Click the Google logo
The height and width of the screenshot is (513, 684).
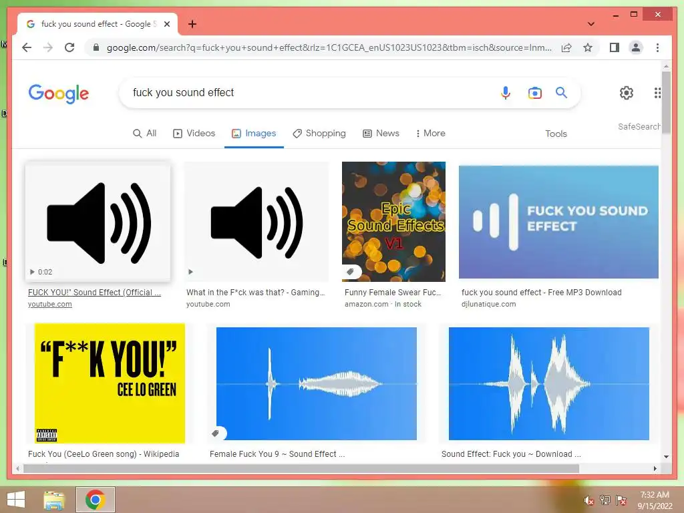[x=59, y=94]
